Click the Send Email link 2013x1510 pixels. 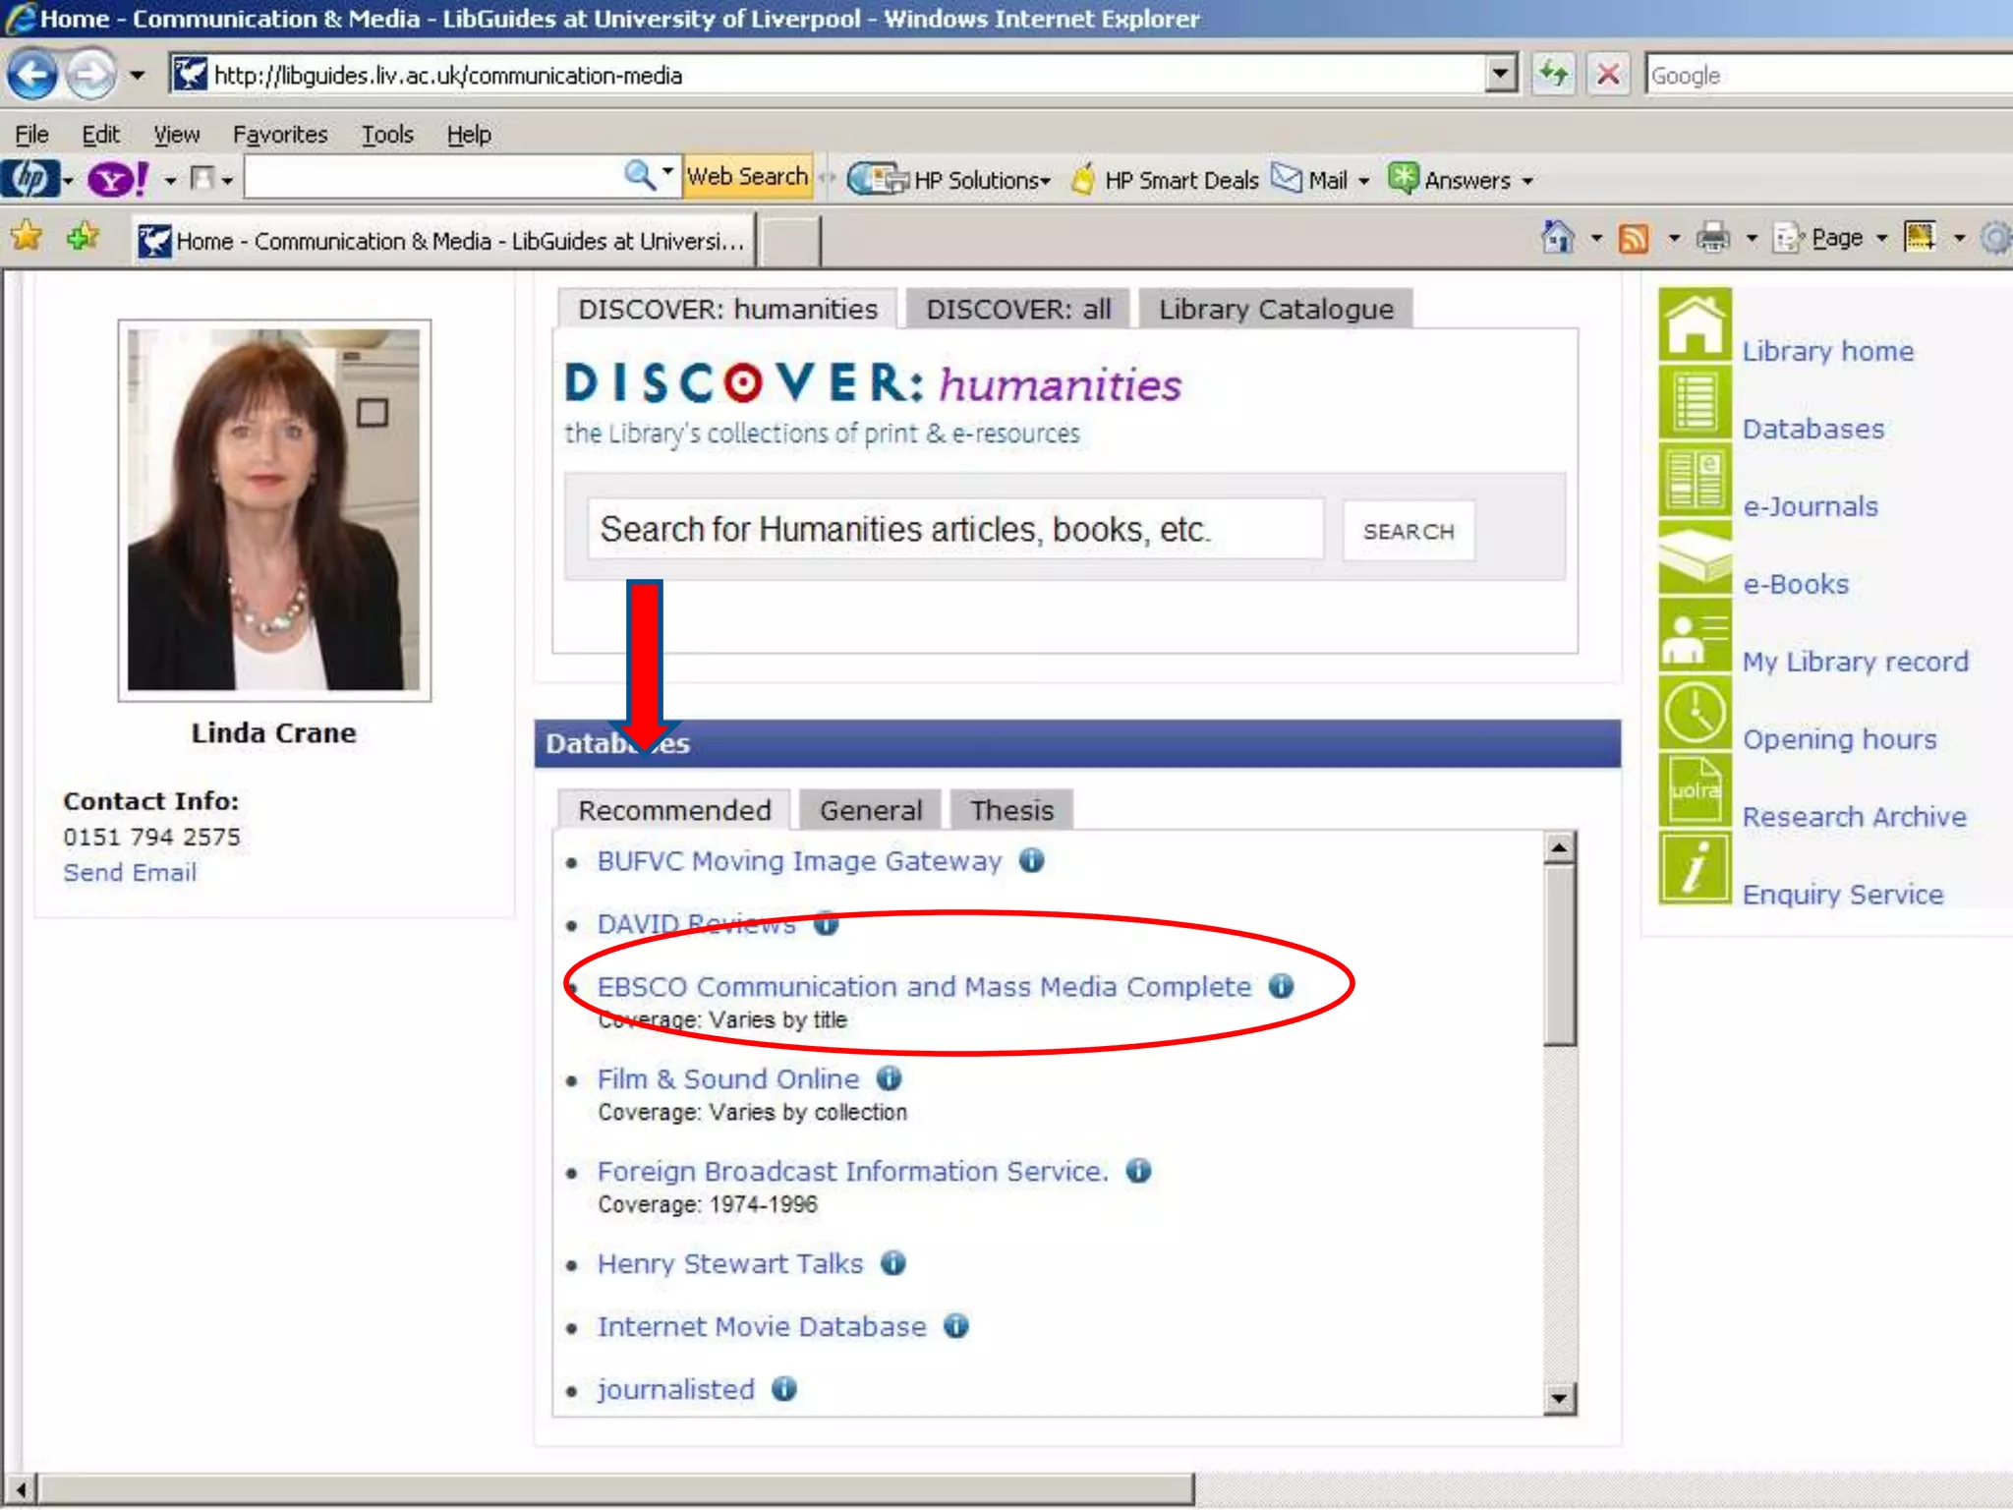coord(130,873)
